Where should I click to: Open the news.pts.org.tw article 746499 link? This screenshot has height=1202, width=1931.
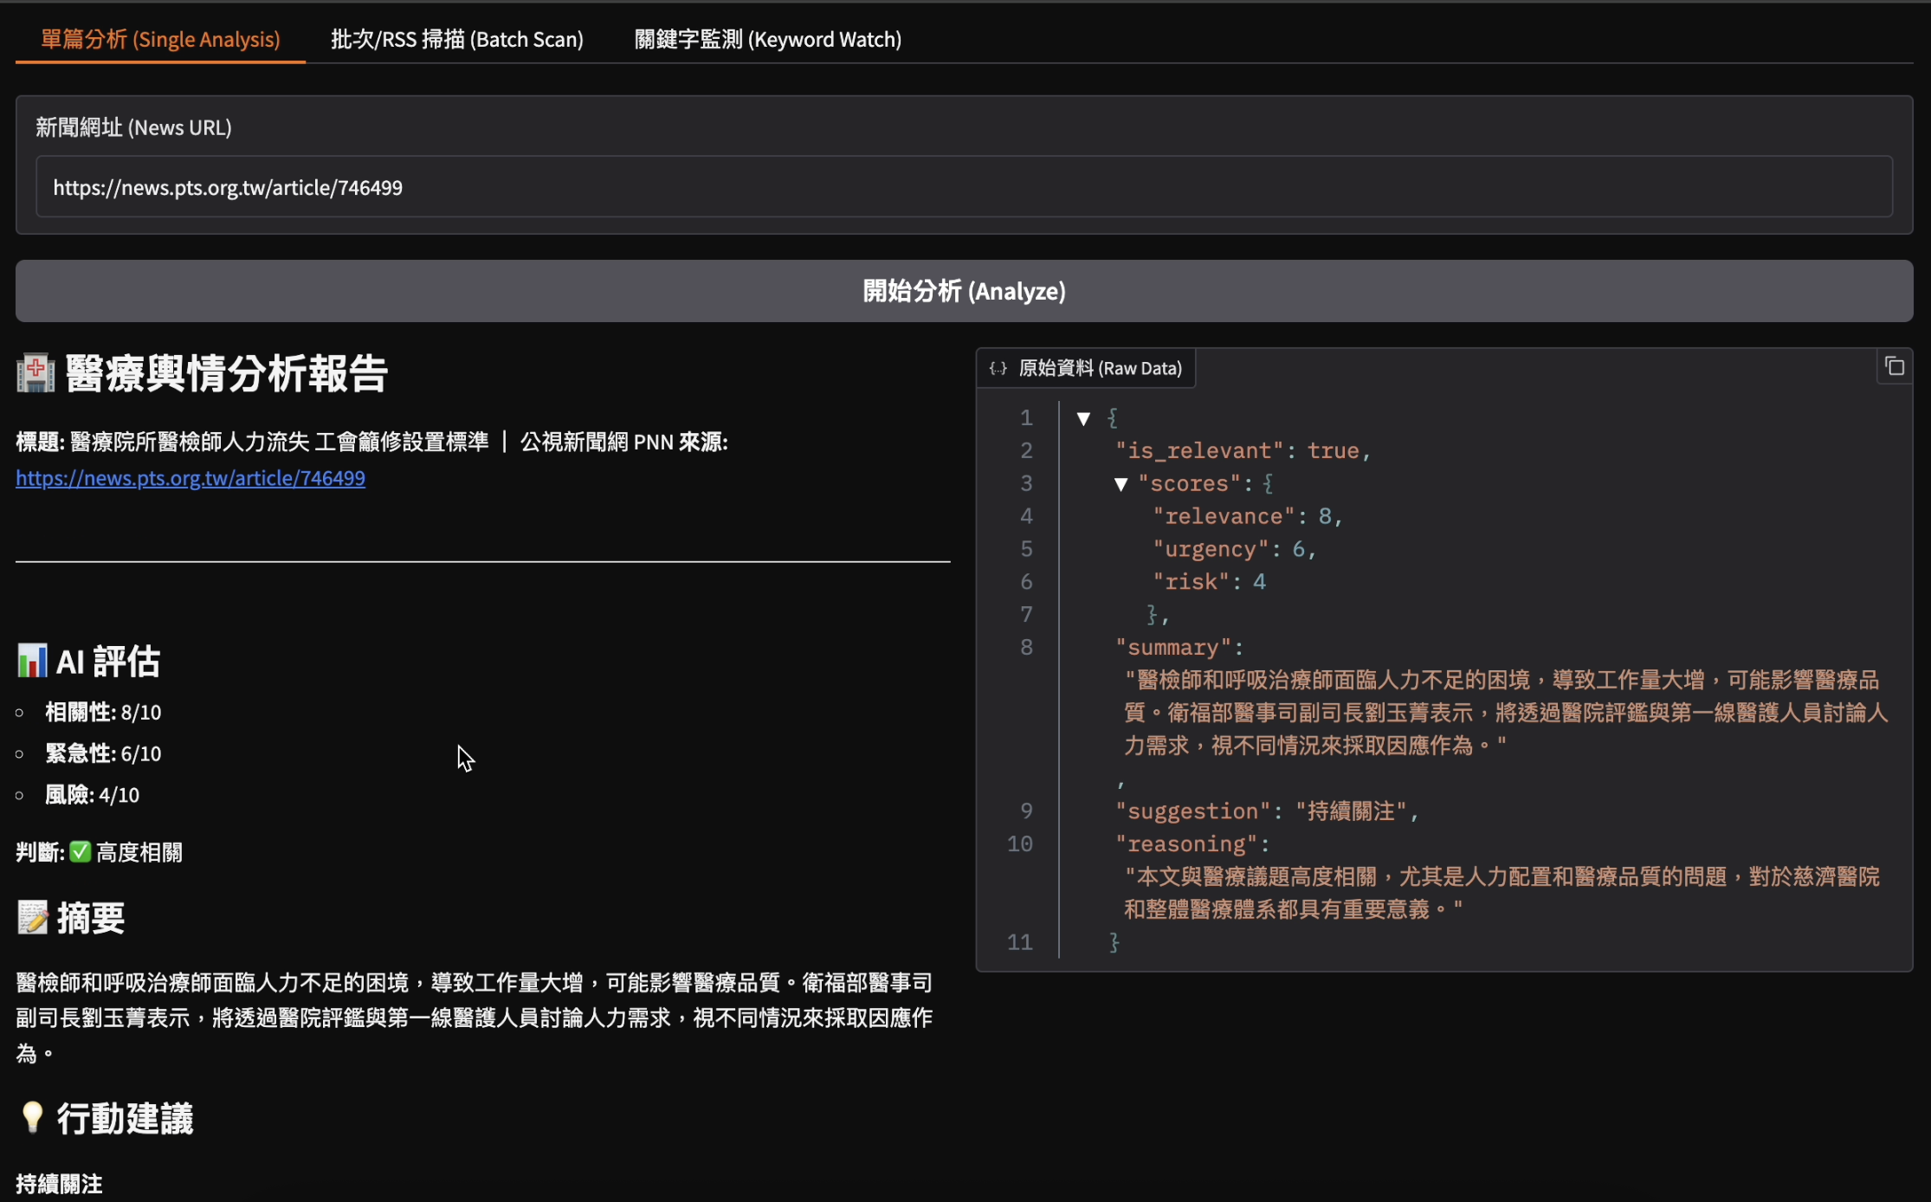pos(191,478)
